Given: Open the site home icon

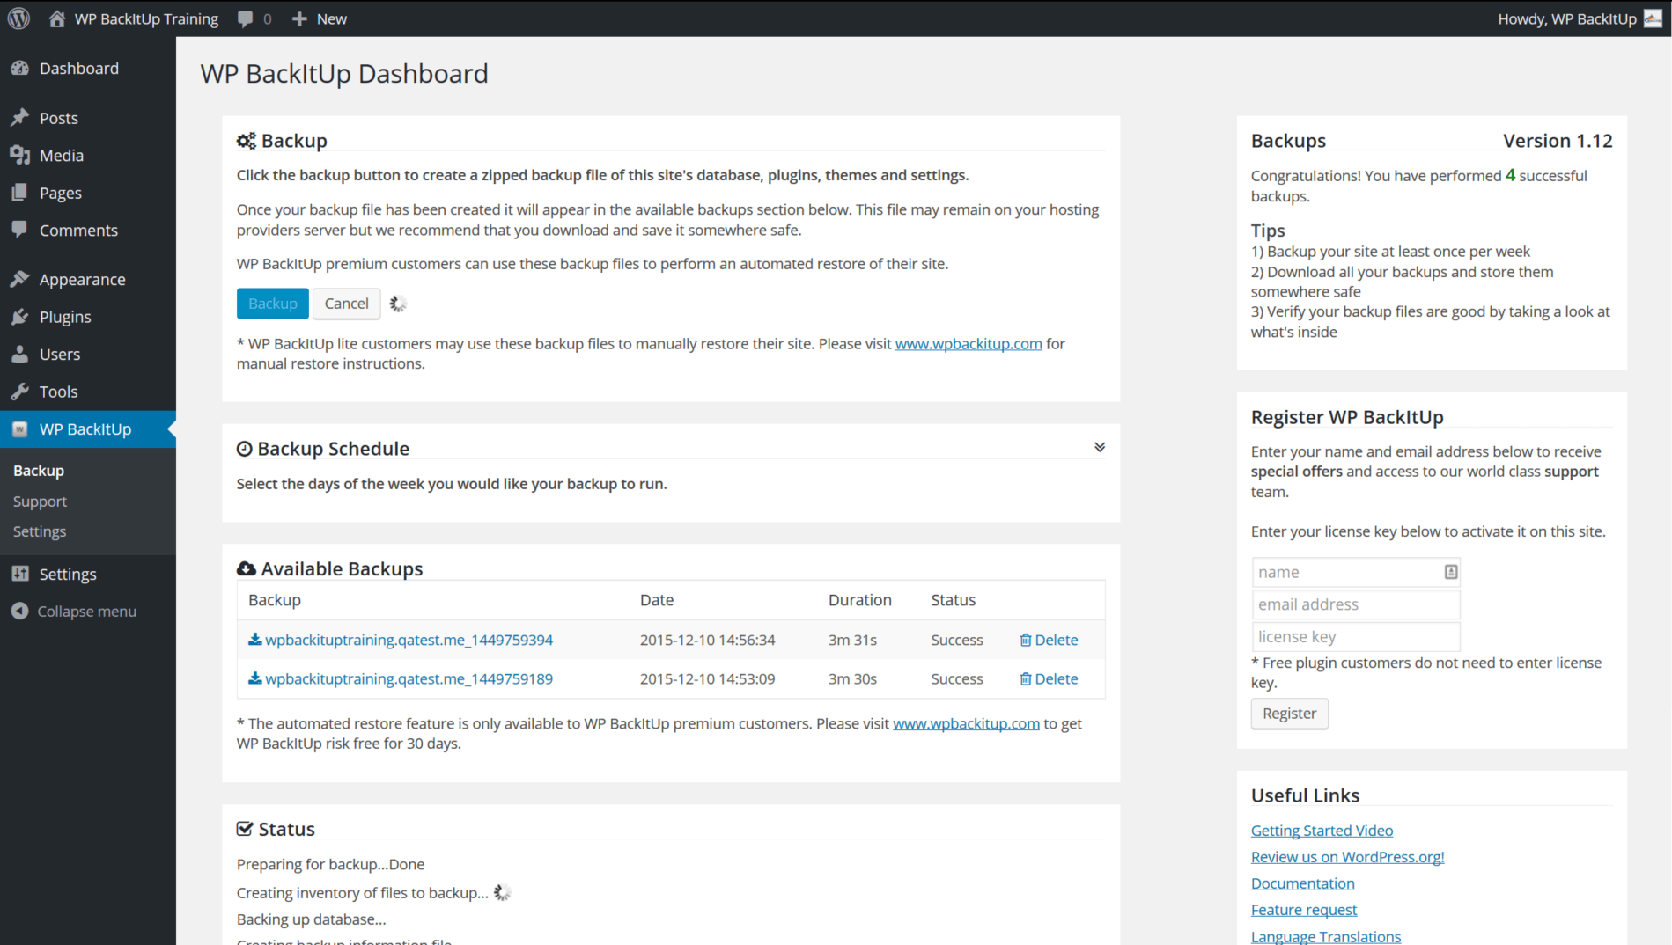Looking at the screenshot, I should click(x=57, y=18).
